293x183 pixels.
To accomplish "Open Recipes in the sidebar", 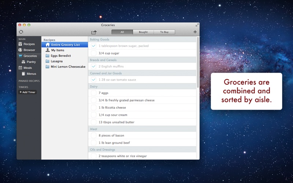I will click(29, 44).
